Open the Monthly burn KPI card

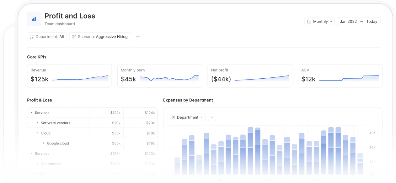[160, 76]
